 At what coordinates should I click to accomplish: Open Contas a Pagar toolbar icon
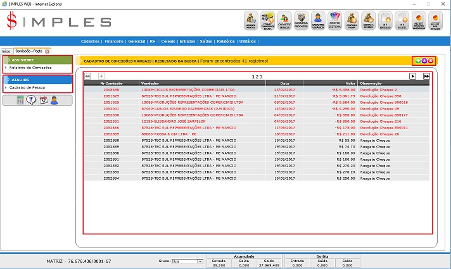click(352, 21)
